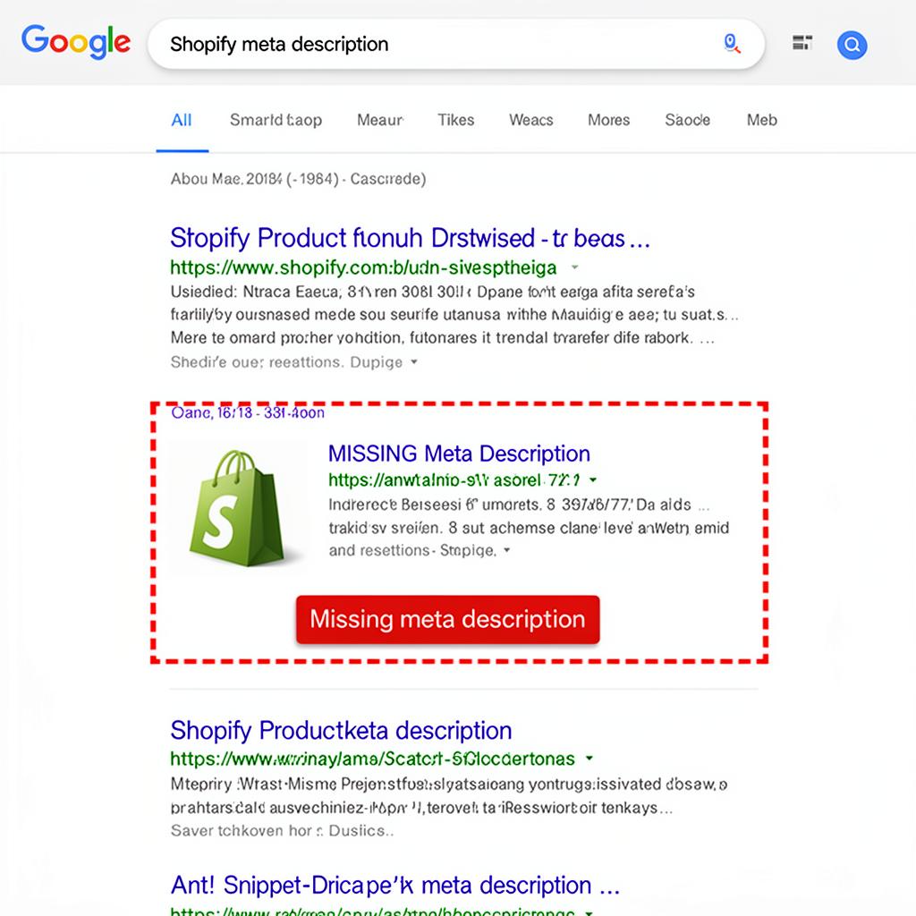The width and height of the screenshot is (916, 916).
Task: Click 'Oanc, 16/18 - 331-4oon' text
Action: tap(248, 413)
